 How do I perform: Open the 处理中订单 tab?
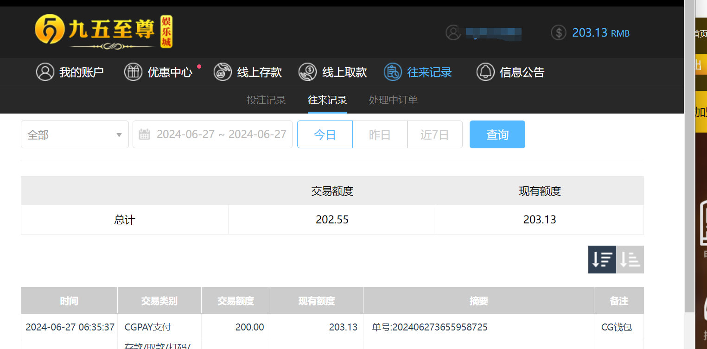tap(393, 100)
